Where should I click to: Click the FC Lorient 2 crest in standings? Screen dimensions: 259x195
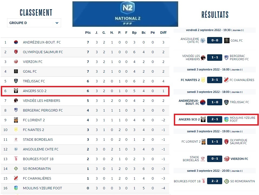(x=16, y=120)
